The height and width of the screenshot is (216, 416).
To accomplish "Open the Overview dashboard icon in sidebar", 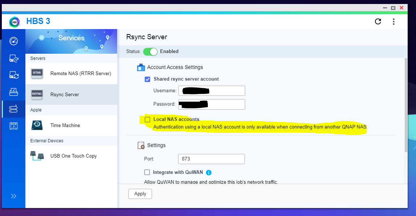I will (13, 40).
